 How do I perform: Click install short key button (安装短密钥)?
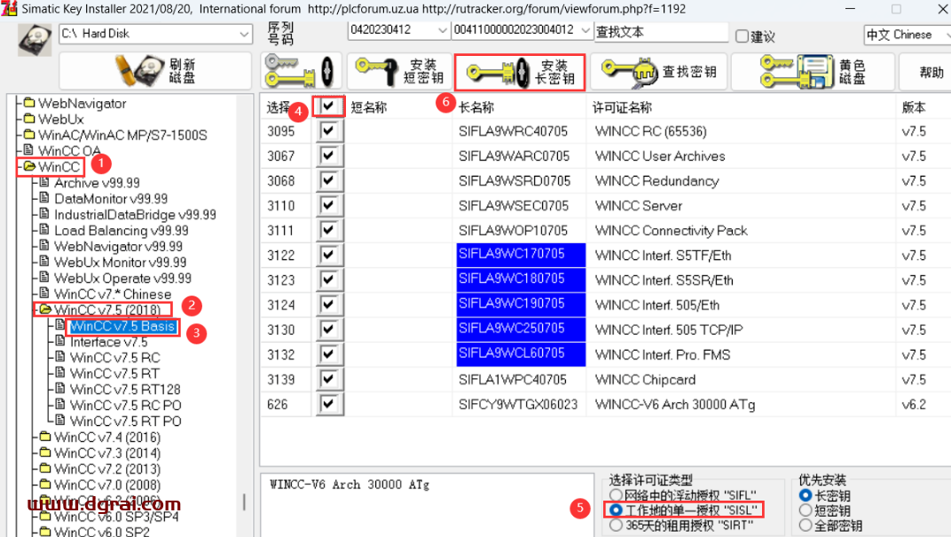397,71
